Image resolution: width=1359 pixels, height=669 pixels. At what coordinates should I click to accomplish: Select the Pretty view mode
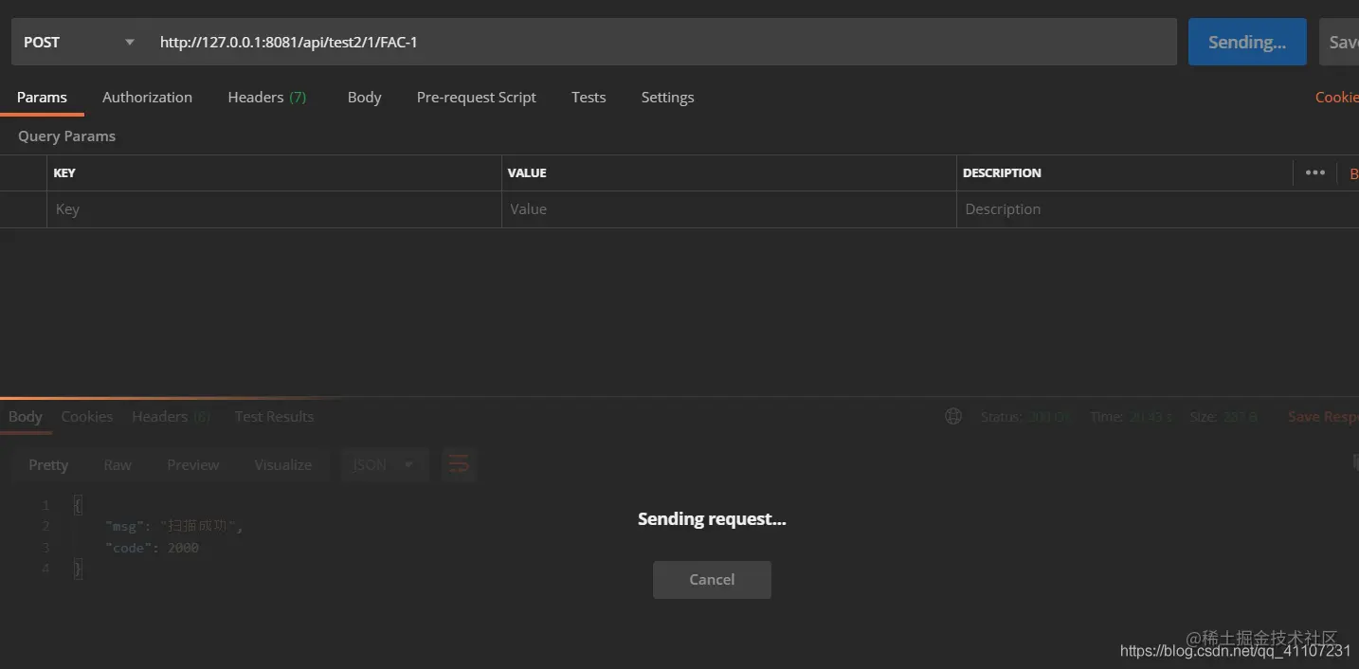[x=48, y=464]
